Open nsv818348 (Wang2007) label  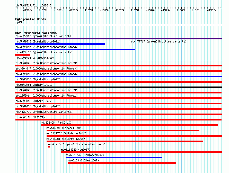tap(83, 160)
